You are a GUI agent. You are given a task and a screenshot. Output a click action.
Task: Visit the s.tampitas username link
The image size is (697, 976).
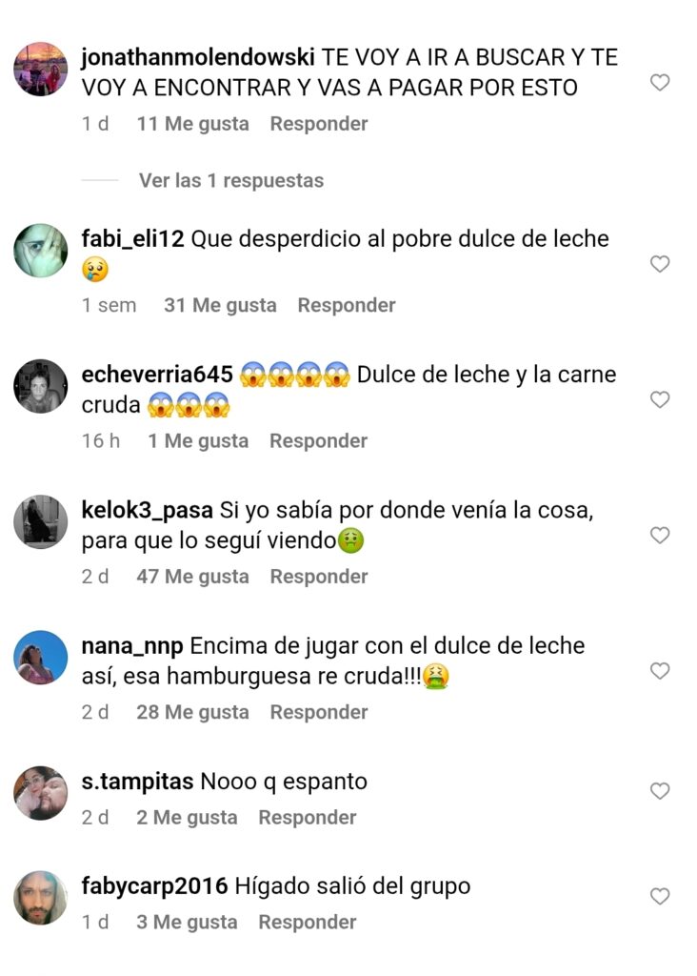point(137,782)
